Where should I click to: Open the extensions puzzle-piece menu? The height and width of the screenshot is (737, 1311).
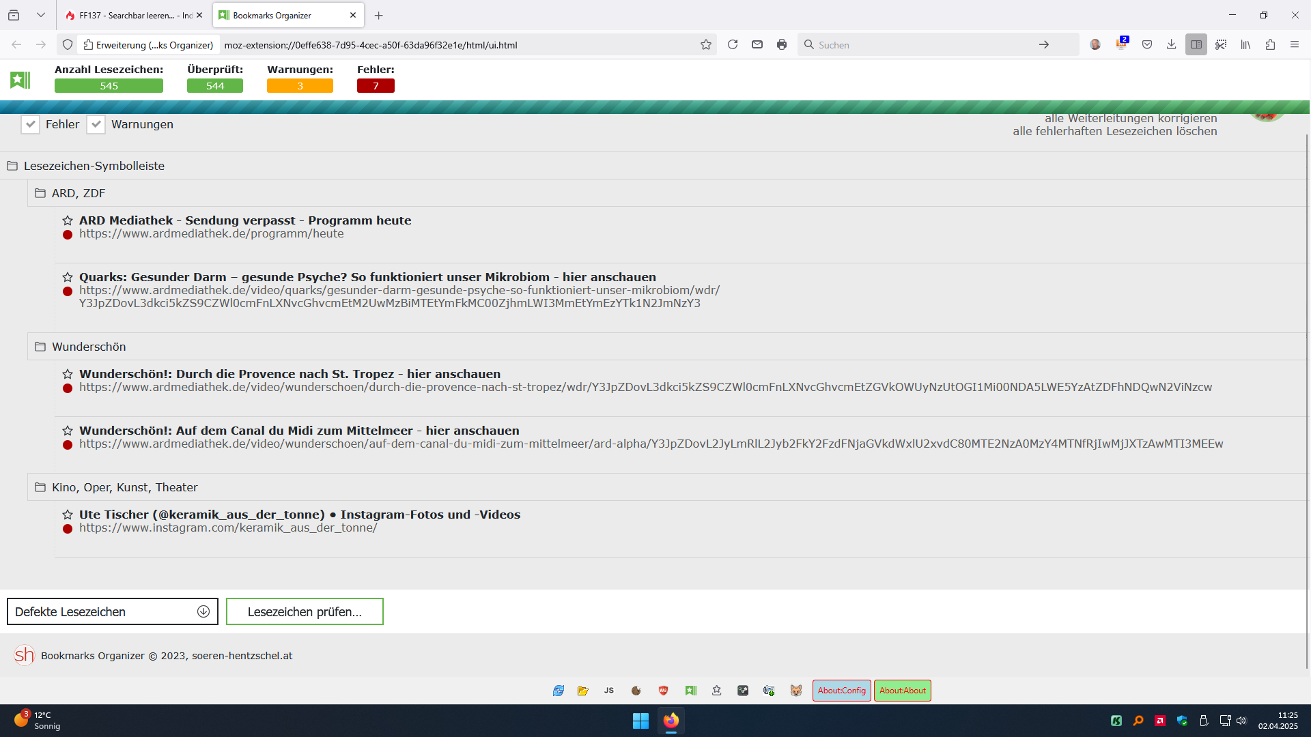1270,44
